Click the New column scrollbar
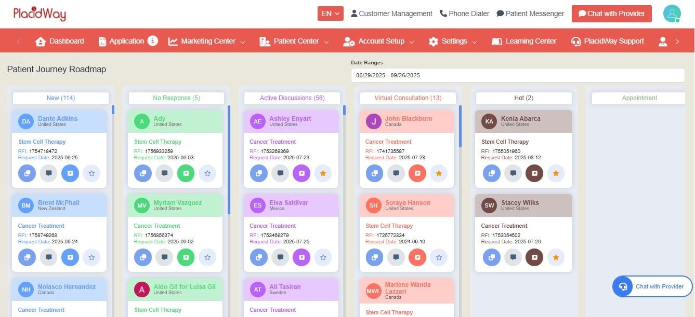Screen dimensions: 695x317 (113, 109)
